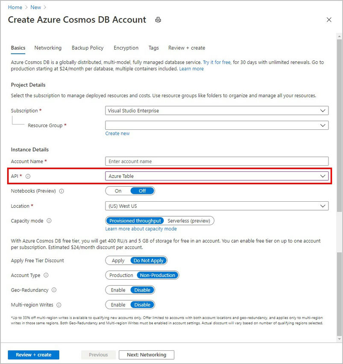Image resolution: width=343 pixels, height=364 pixels.
Task: Close the Create Azure Cosmos DB Account pane
Action: (x=329, y=20)
